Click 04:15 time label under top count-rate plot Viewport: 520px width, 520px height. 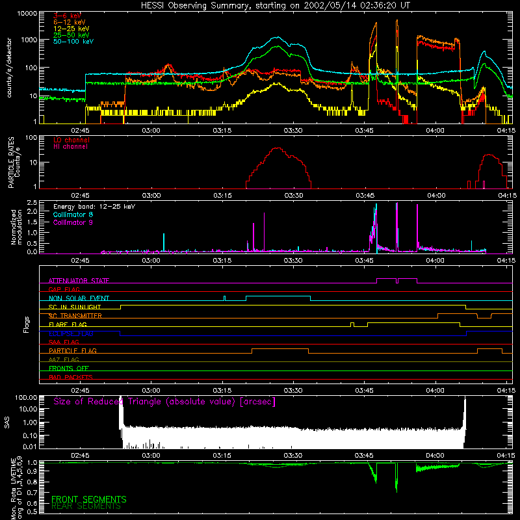click(506, 131)
